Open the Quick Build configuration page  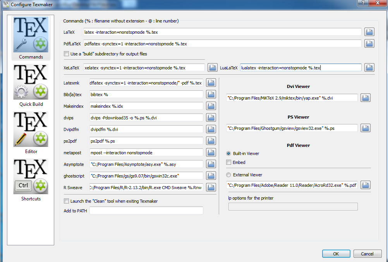pos(31,85)
